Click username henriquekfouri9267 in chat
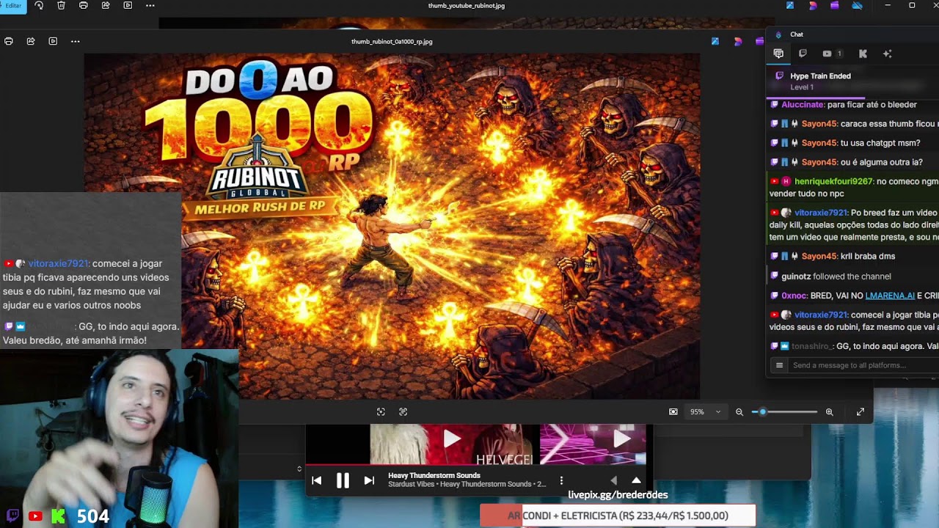Image resolution: width=939 pixels, height=528 pixels. 833,181
